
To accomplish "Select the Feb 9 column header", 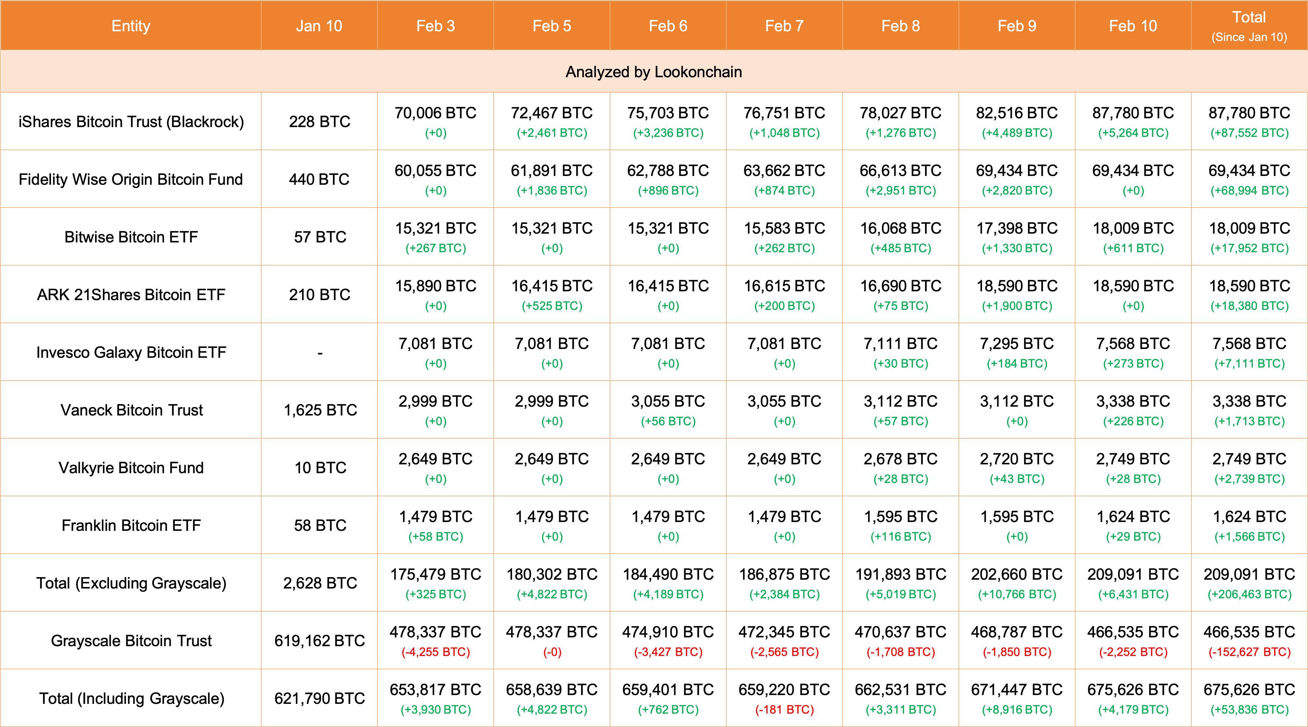I will click(1017, 26).
